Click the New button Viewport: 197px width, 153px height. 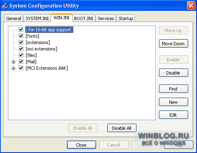173,102
